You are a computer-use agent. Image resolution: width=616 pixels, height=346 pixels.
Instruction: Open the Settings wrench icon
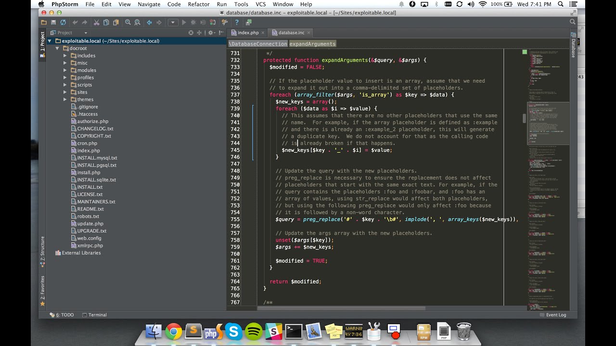[x=225, y=23]
